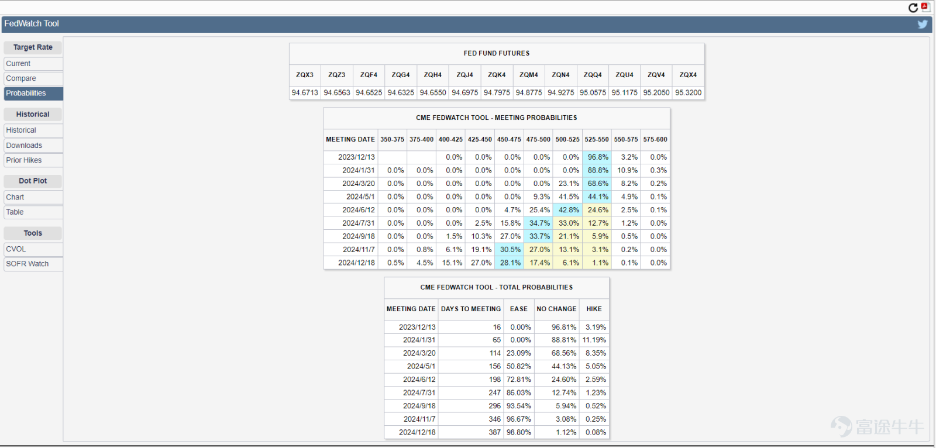Select the Probabilities sidebar item

(33, 94)
